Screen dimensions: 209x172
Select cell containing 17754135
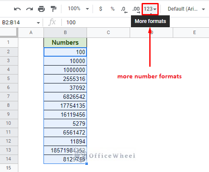click(x=65, y=106)
